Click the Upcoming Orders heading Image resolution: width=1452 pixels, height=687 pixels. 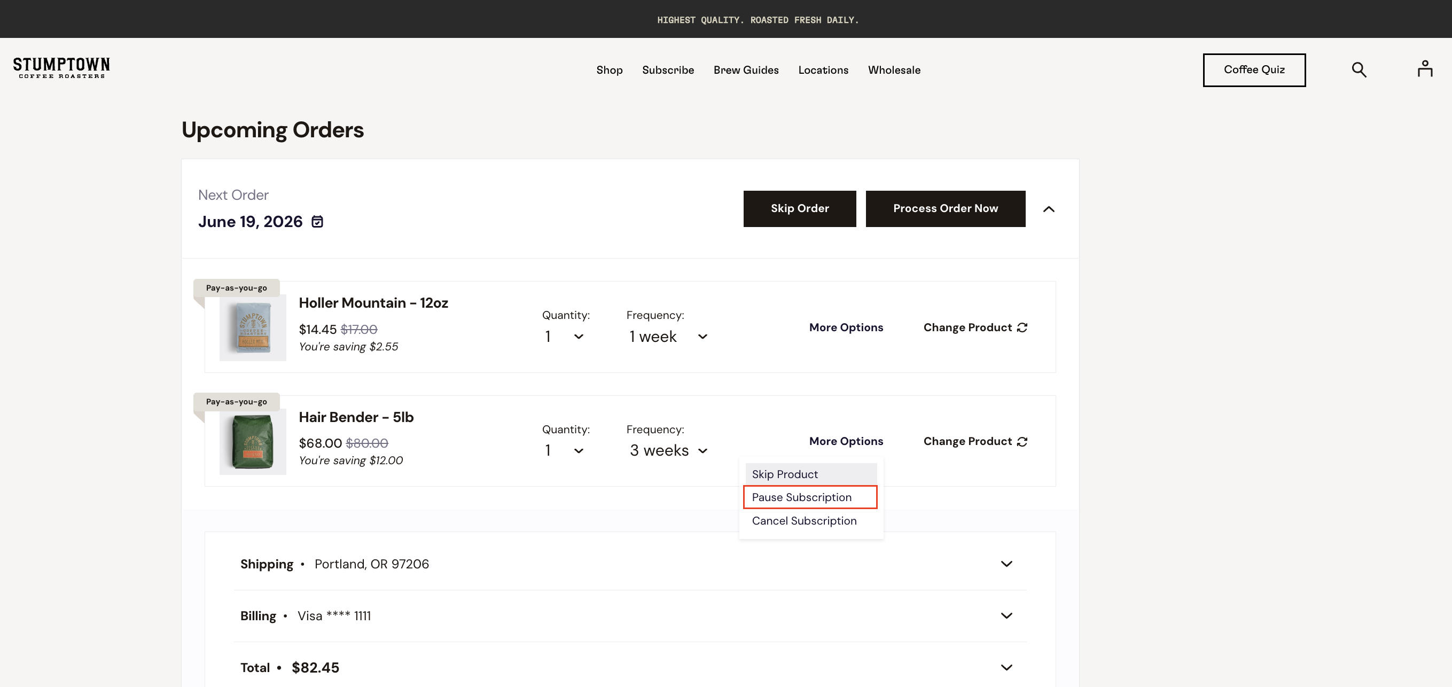click(273, 130)
